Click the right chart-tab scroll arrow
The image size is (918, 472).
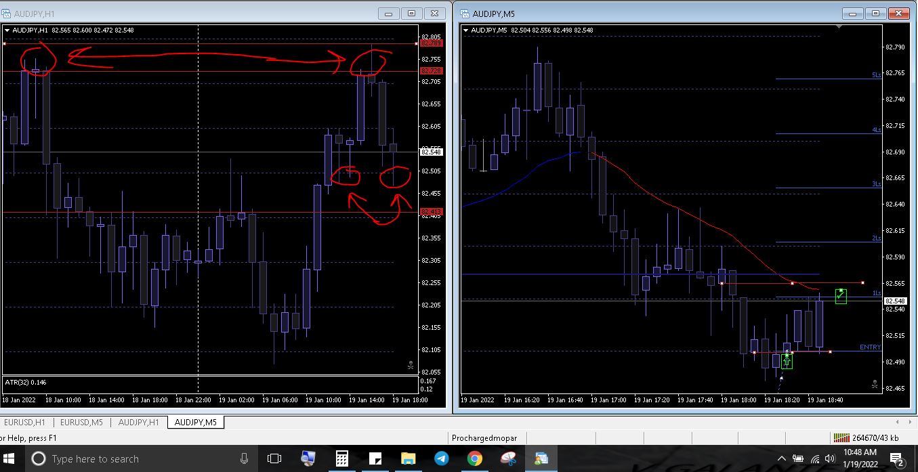click(x=911, y=422)
